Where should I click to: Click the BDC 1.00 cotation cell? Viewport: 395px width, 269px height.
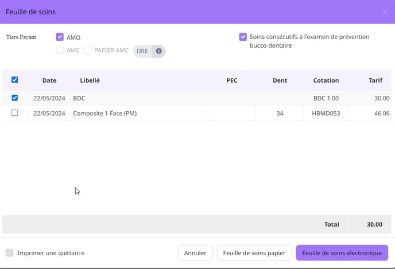(x=326, y=98)
